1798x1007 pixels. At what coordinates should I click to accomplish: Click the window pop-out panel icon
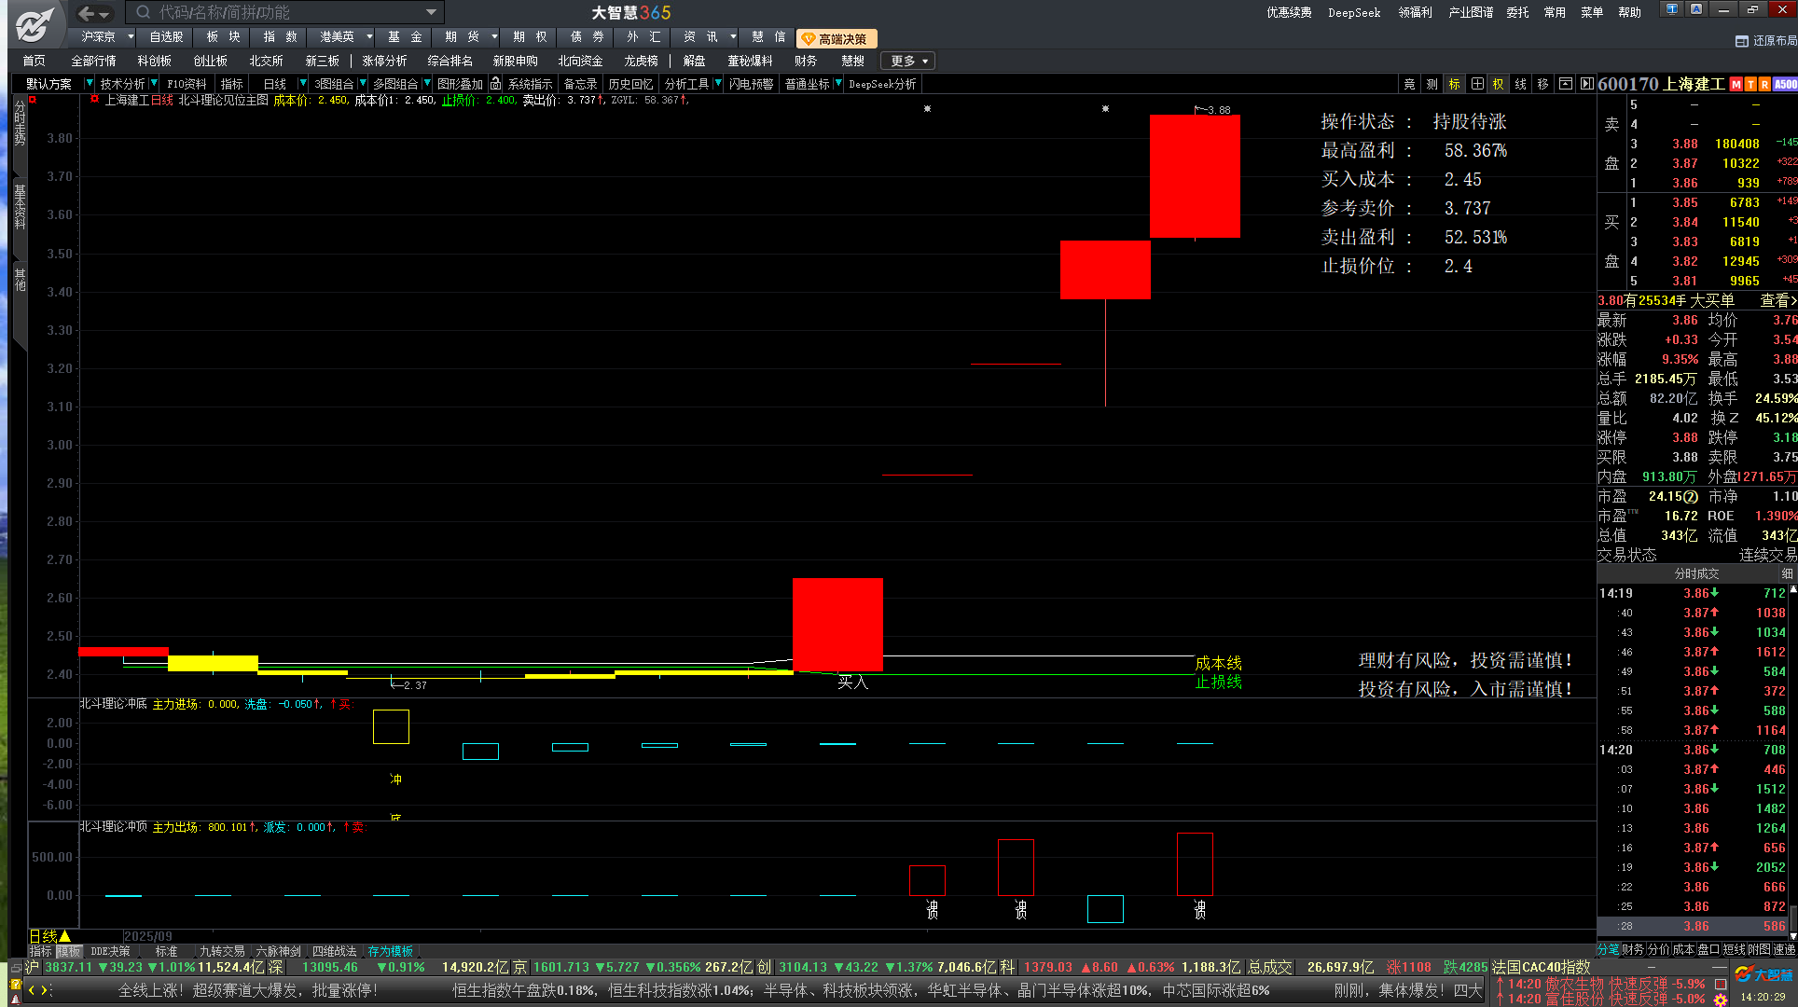pos(1565,84)
